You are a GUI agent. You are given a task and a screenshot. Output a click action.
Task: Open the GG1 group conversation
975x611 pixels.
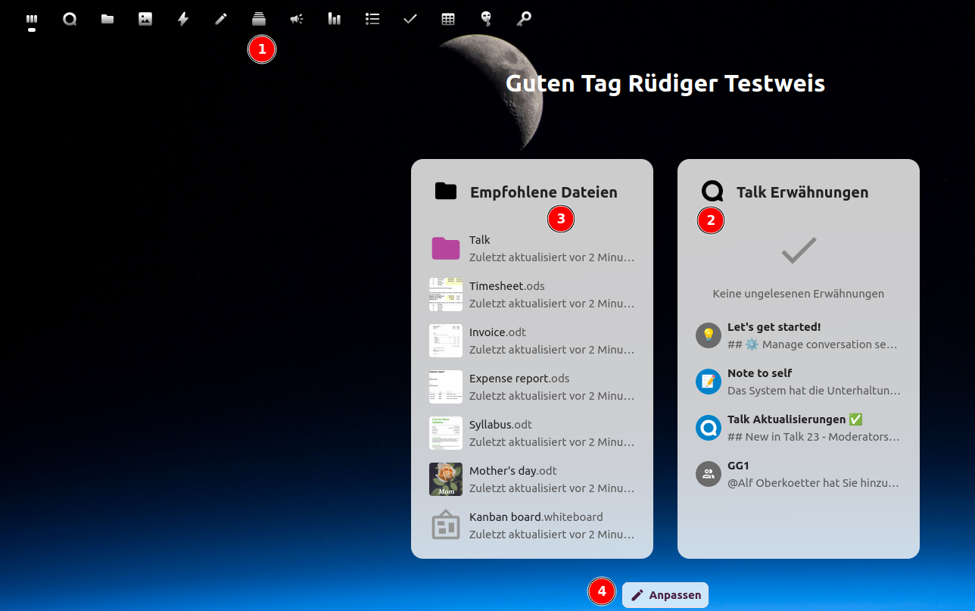799,474
